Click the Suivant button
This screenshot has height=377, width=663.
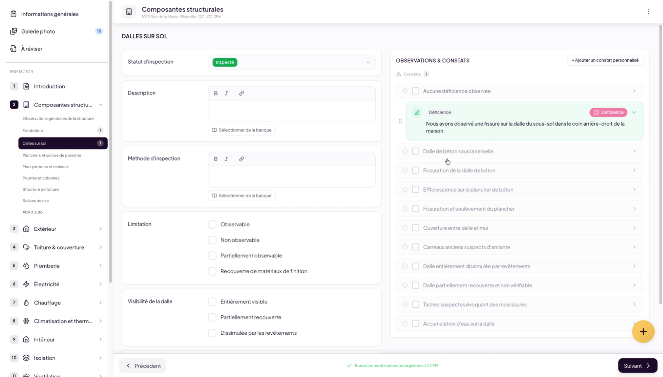tap(637, 365)
